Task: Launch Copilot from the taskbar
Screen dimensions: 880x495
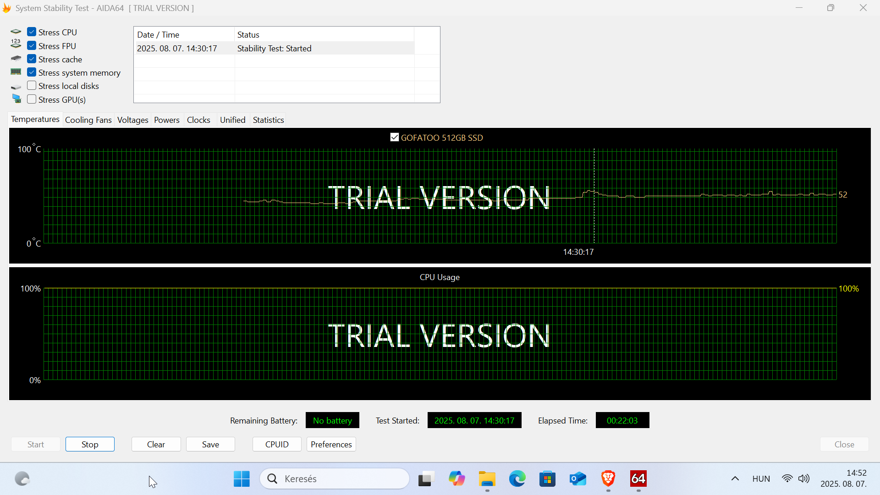Action: point(456,479)
